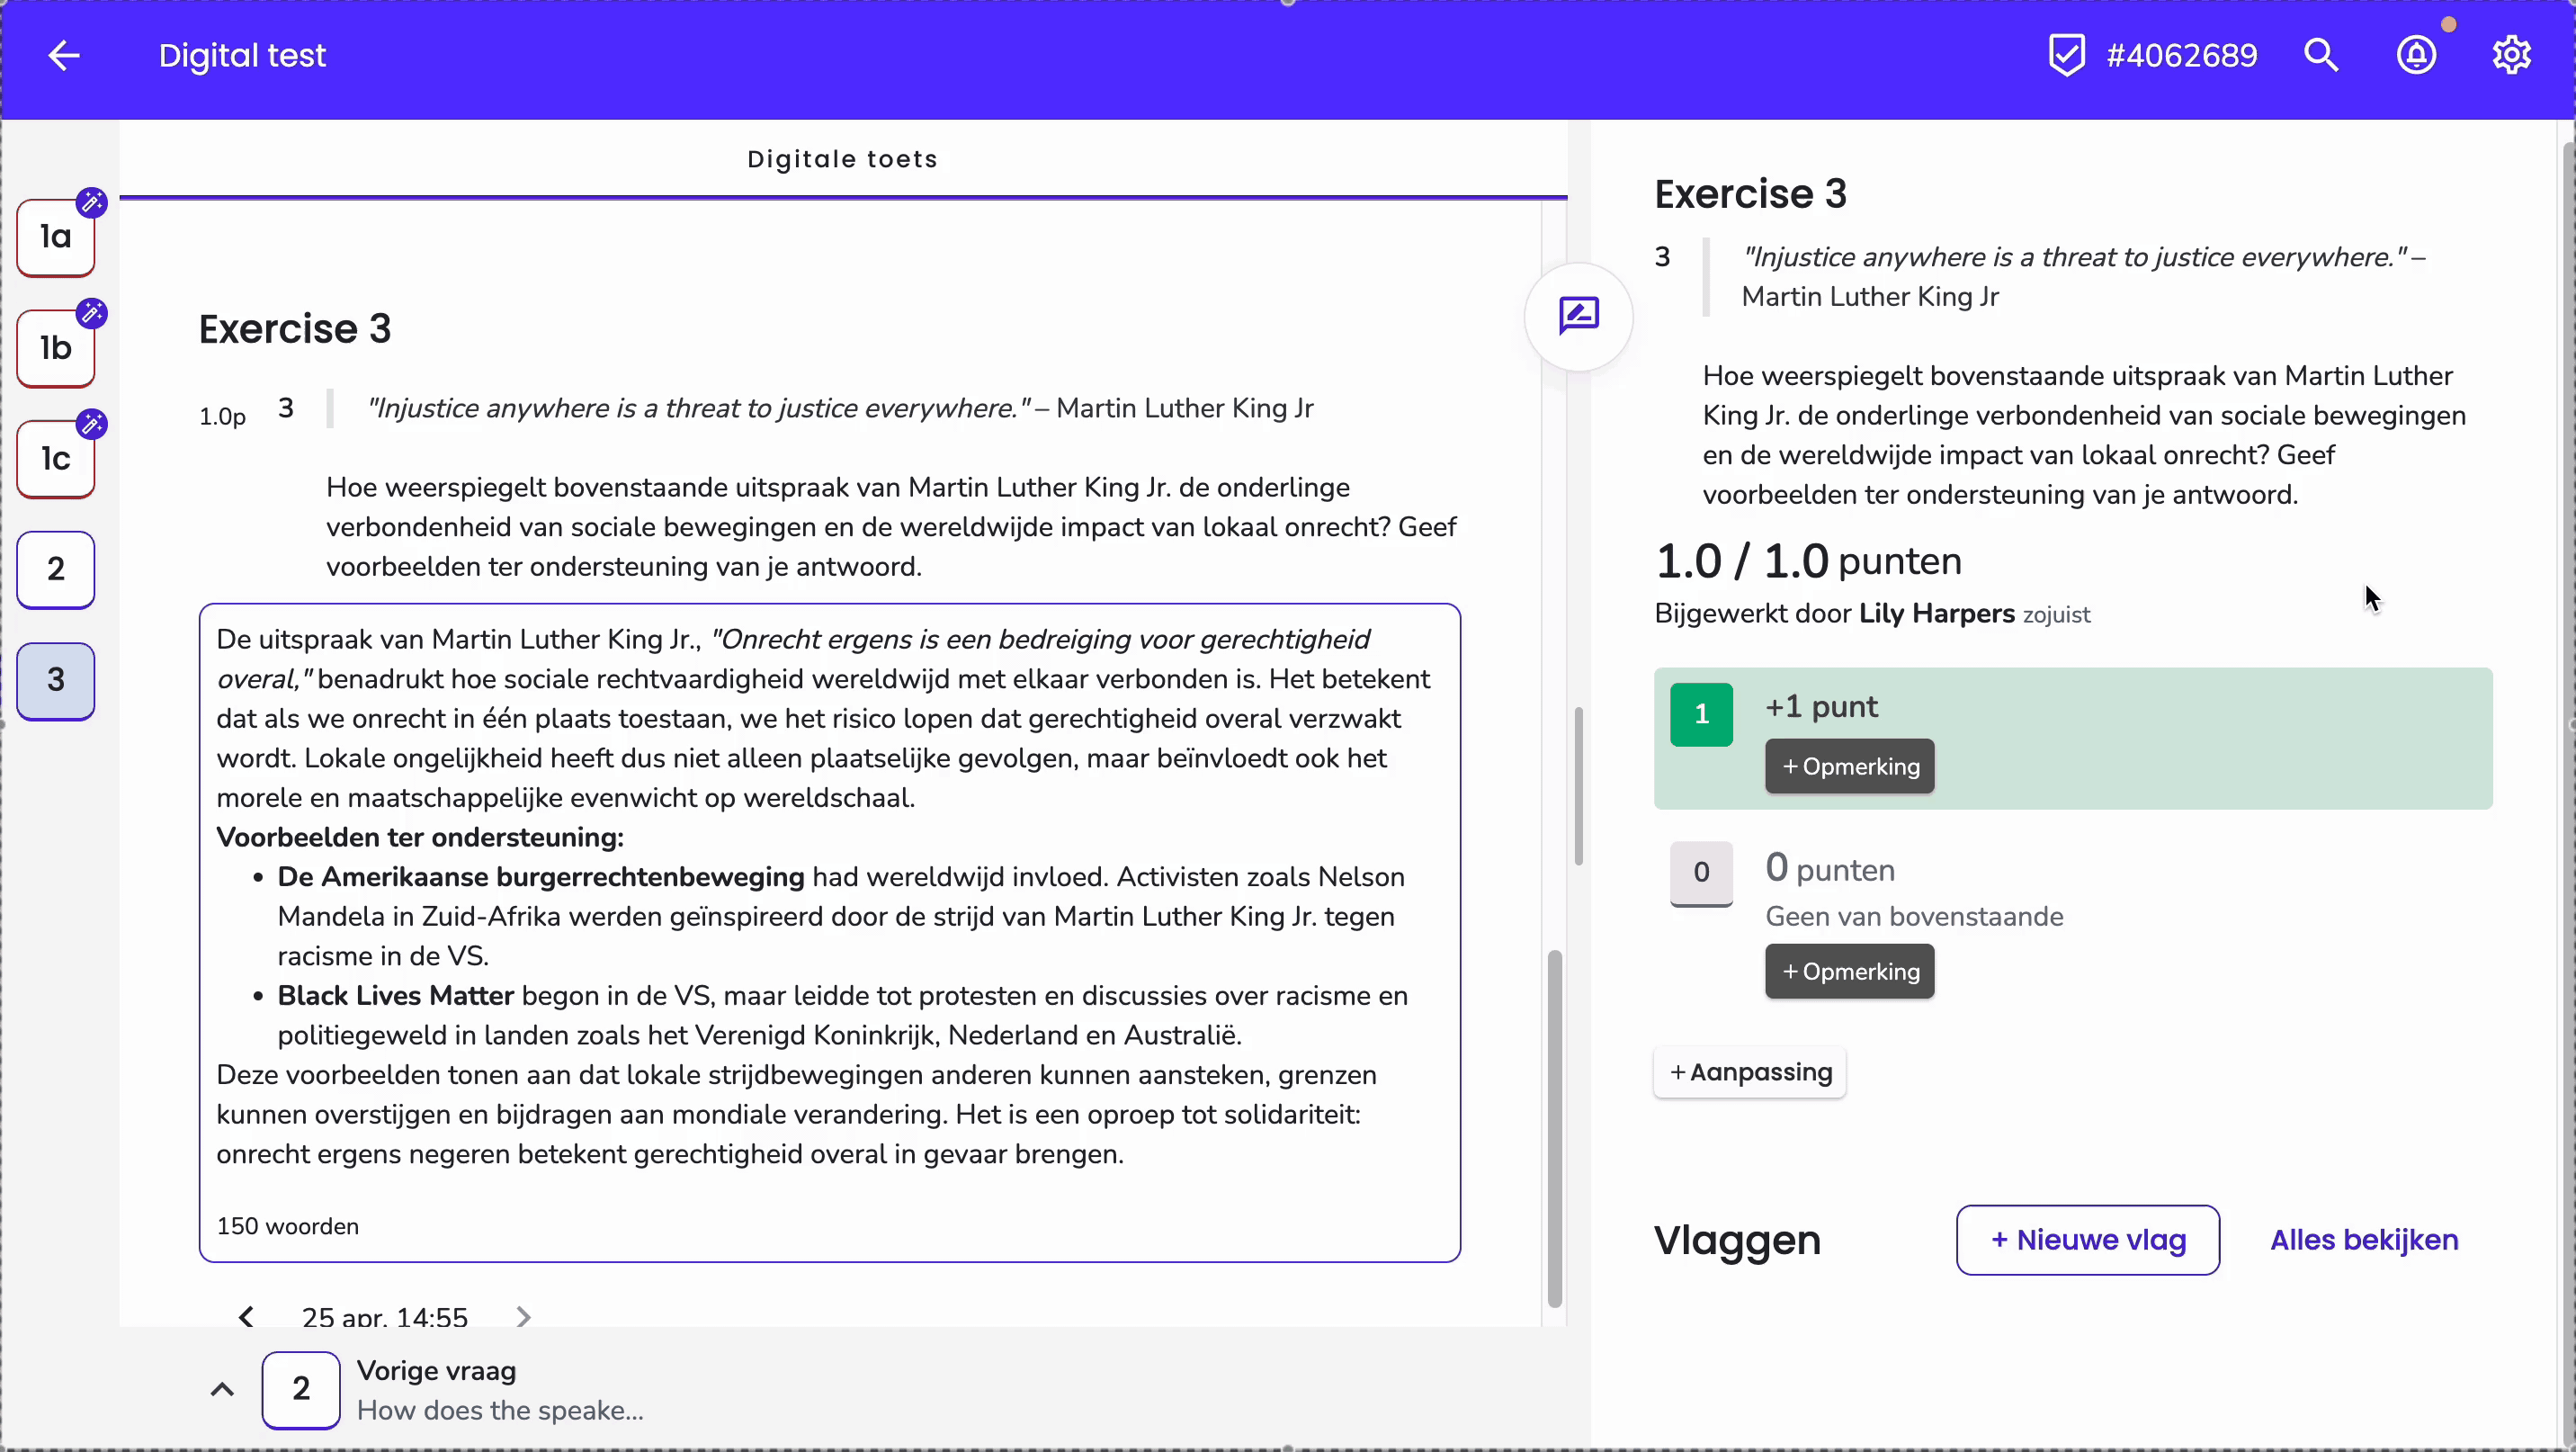Add Opmerking to the +1 punt criterion
The image size is (2576, 1452).
coord(1850,766)
